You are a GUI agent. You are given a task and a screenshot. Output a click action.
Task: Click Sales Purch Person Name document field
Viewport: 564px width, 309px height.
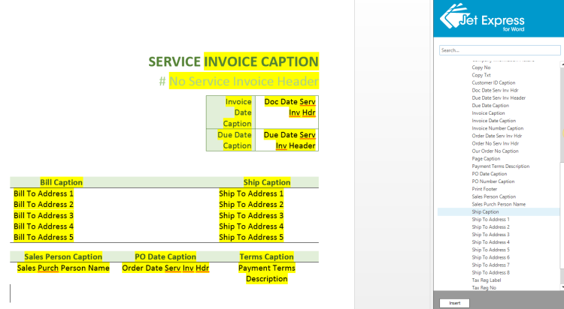point(63,268)
